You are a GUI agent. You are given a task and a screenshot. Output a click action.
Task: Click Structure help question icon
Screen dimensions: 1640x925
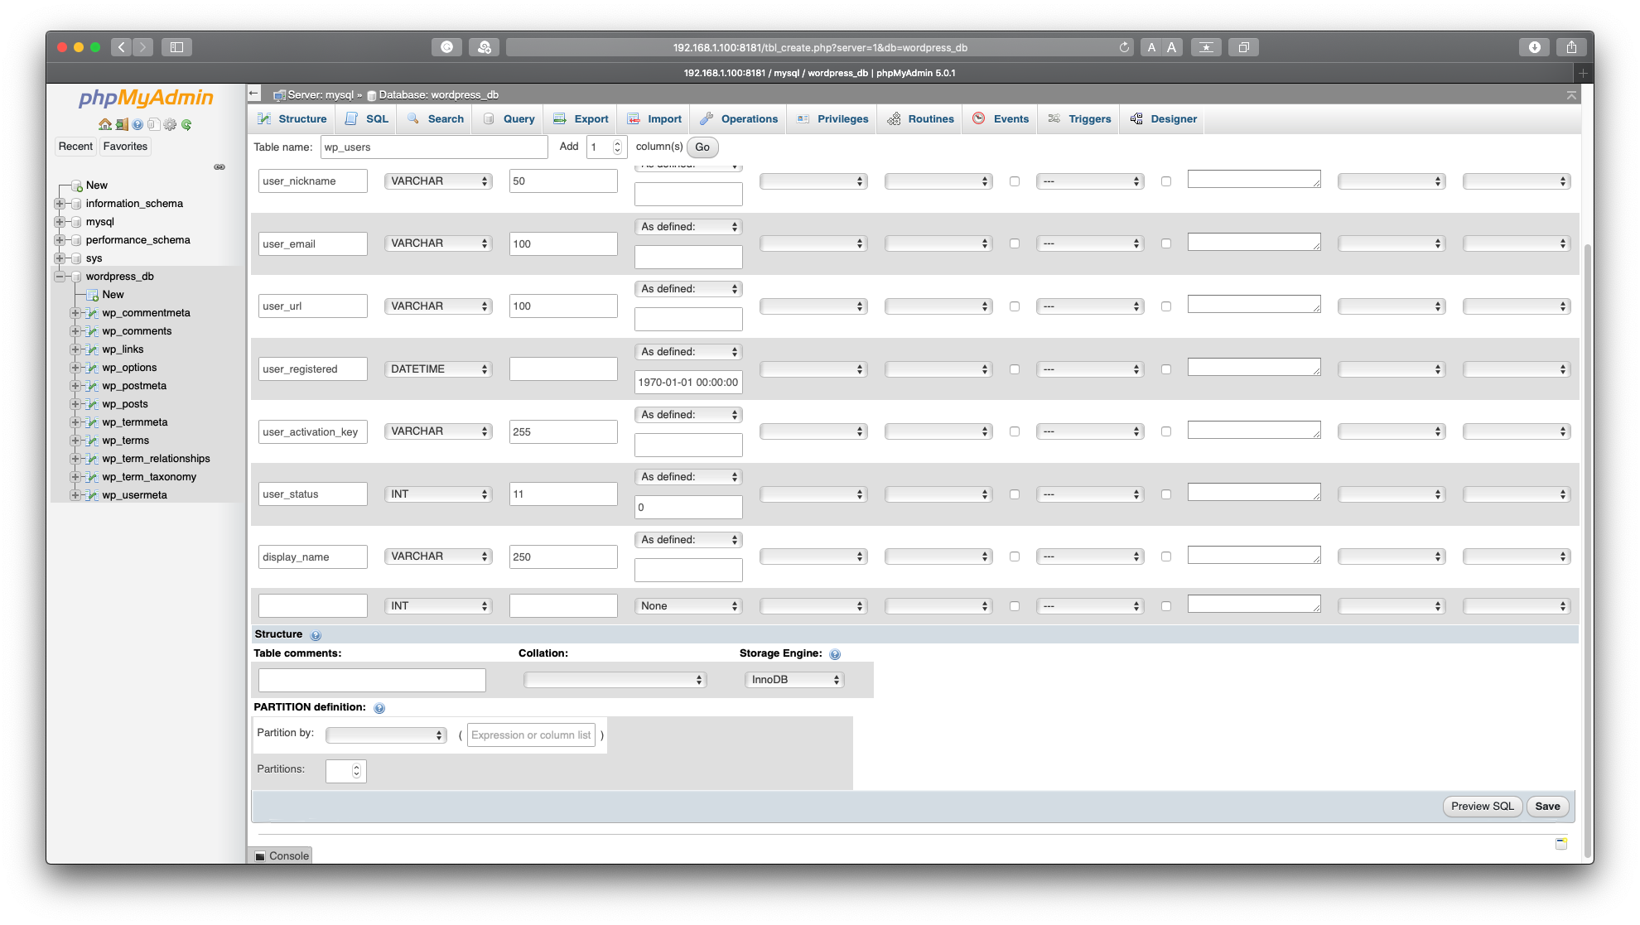(x=316, y=635)
